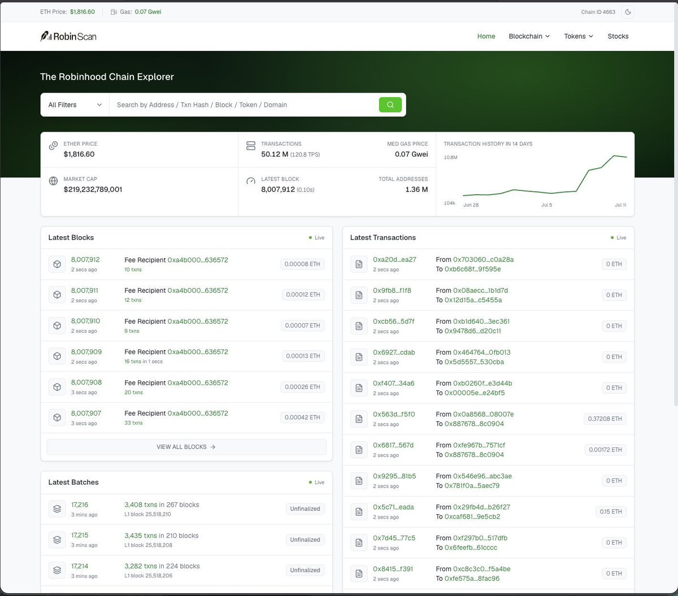The image size is (678, 596).
Task: Click the 0.00042 ETH block reward badge
Action: click(302, 417)
